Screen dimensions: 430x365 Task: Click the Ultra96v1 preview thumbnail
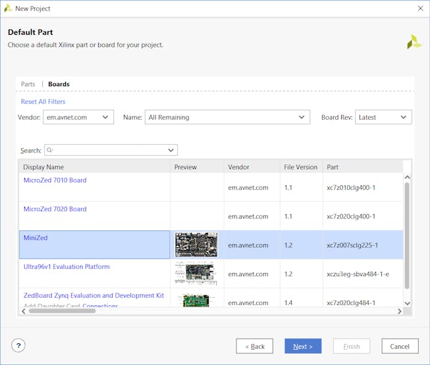pyautogui.click(x=196, y=274)
